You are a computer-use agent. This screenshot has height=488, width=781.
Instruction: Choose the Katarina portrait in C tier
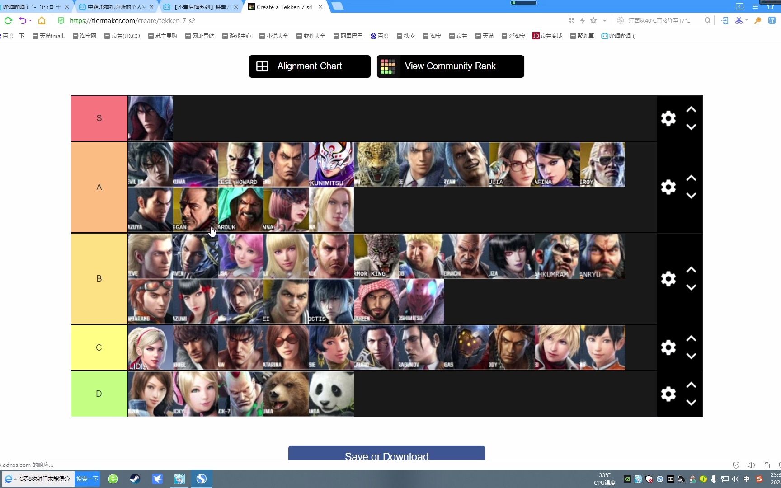click(286, 347)
